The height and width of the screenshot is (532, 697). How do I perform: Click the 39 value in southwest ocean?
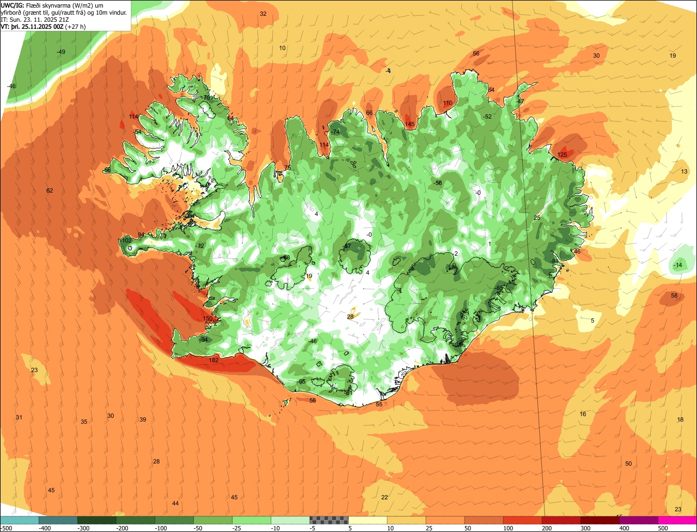(143, 420)
